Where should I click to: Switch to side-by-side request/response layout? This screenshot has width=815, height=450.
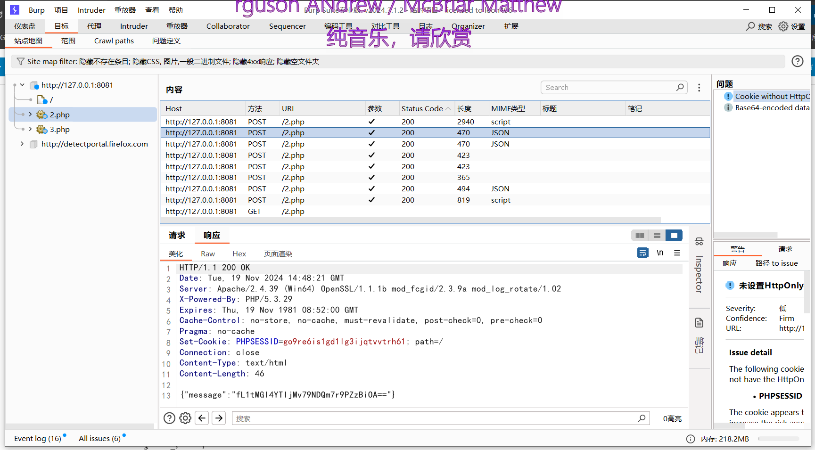(x=640, y=235)
